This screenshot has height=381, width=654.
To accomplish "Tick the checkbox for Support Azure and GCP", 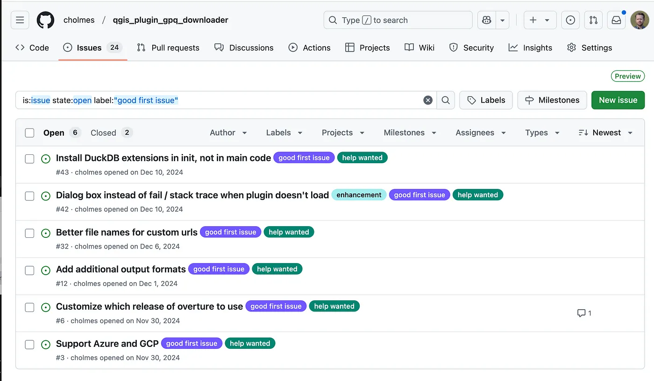I will [x=30, y=345].
